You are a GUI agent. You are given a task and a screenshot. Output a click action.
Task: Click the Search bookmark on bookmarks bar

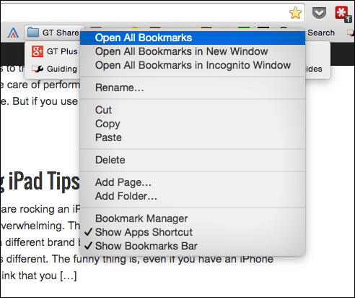tap(321, 33)
